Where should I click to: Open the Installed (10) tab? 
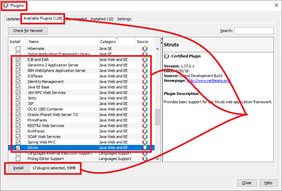click(102, 19)
